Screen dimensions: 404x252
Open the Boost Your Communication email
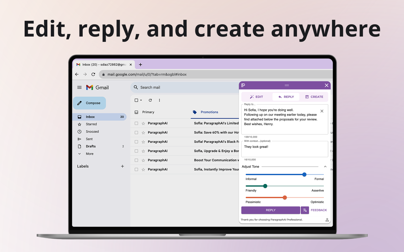tap(217, 160)
